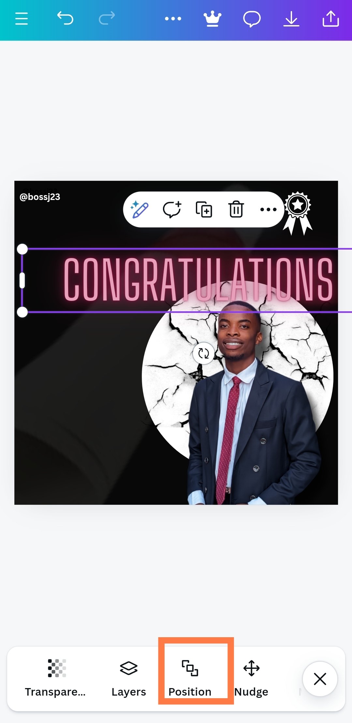Redo the undone action

coord(107,18)
